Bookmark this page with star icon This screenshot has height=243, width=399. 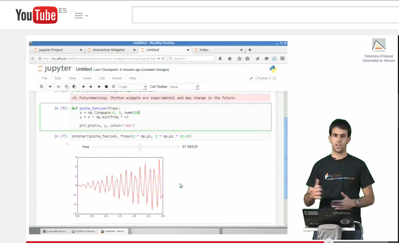point(239,59)
